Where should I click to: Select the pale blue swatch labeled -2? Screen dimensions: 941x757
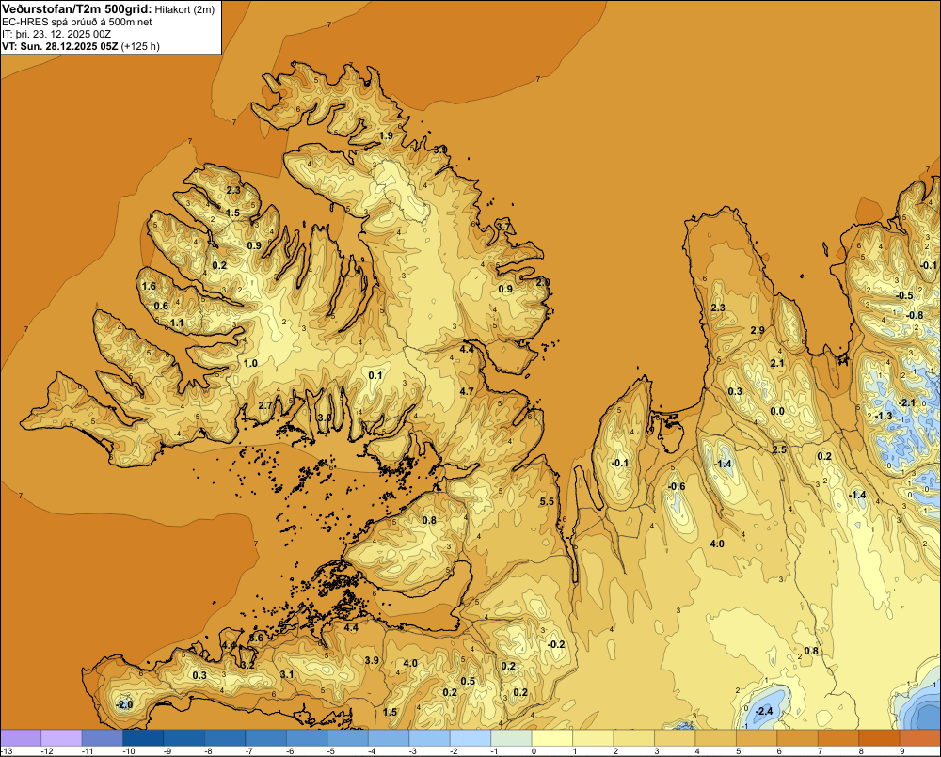470,738
